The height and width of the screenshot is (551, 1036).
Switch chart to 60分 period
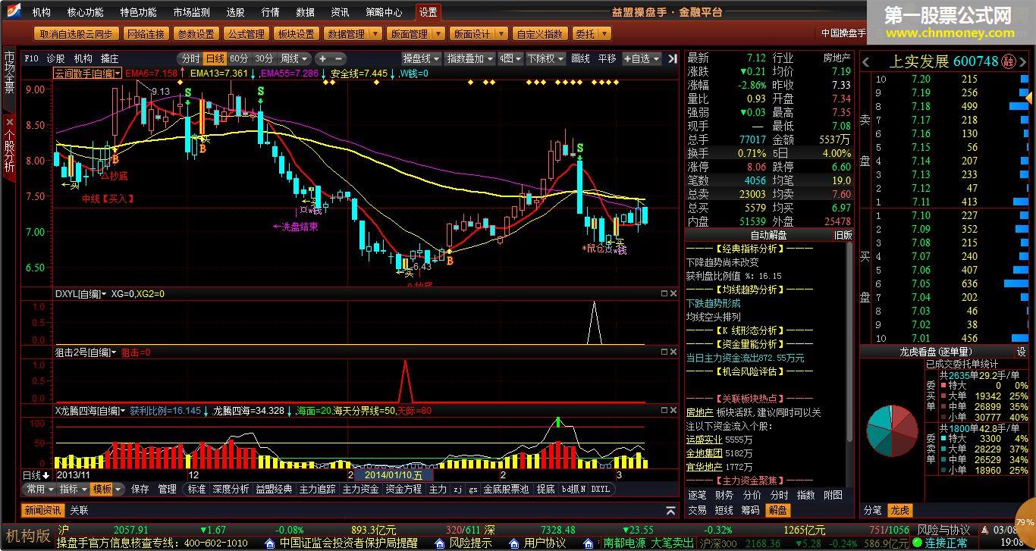[239, 58]
